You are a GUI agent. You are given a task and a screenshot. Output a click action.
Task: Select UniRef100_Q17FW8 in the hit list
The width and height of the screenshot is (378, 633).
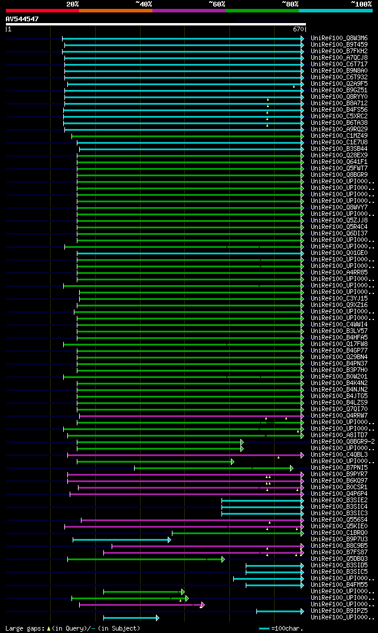tap(339, 344)
